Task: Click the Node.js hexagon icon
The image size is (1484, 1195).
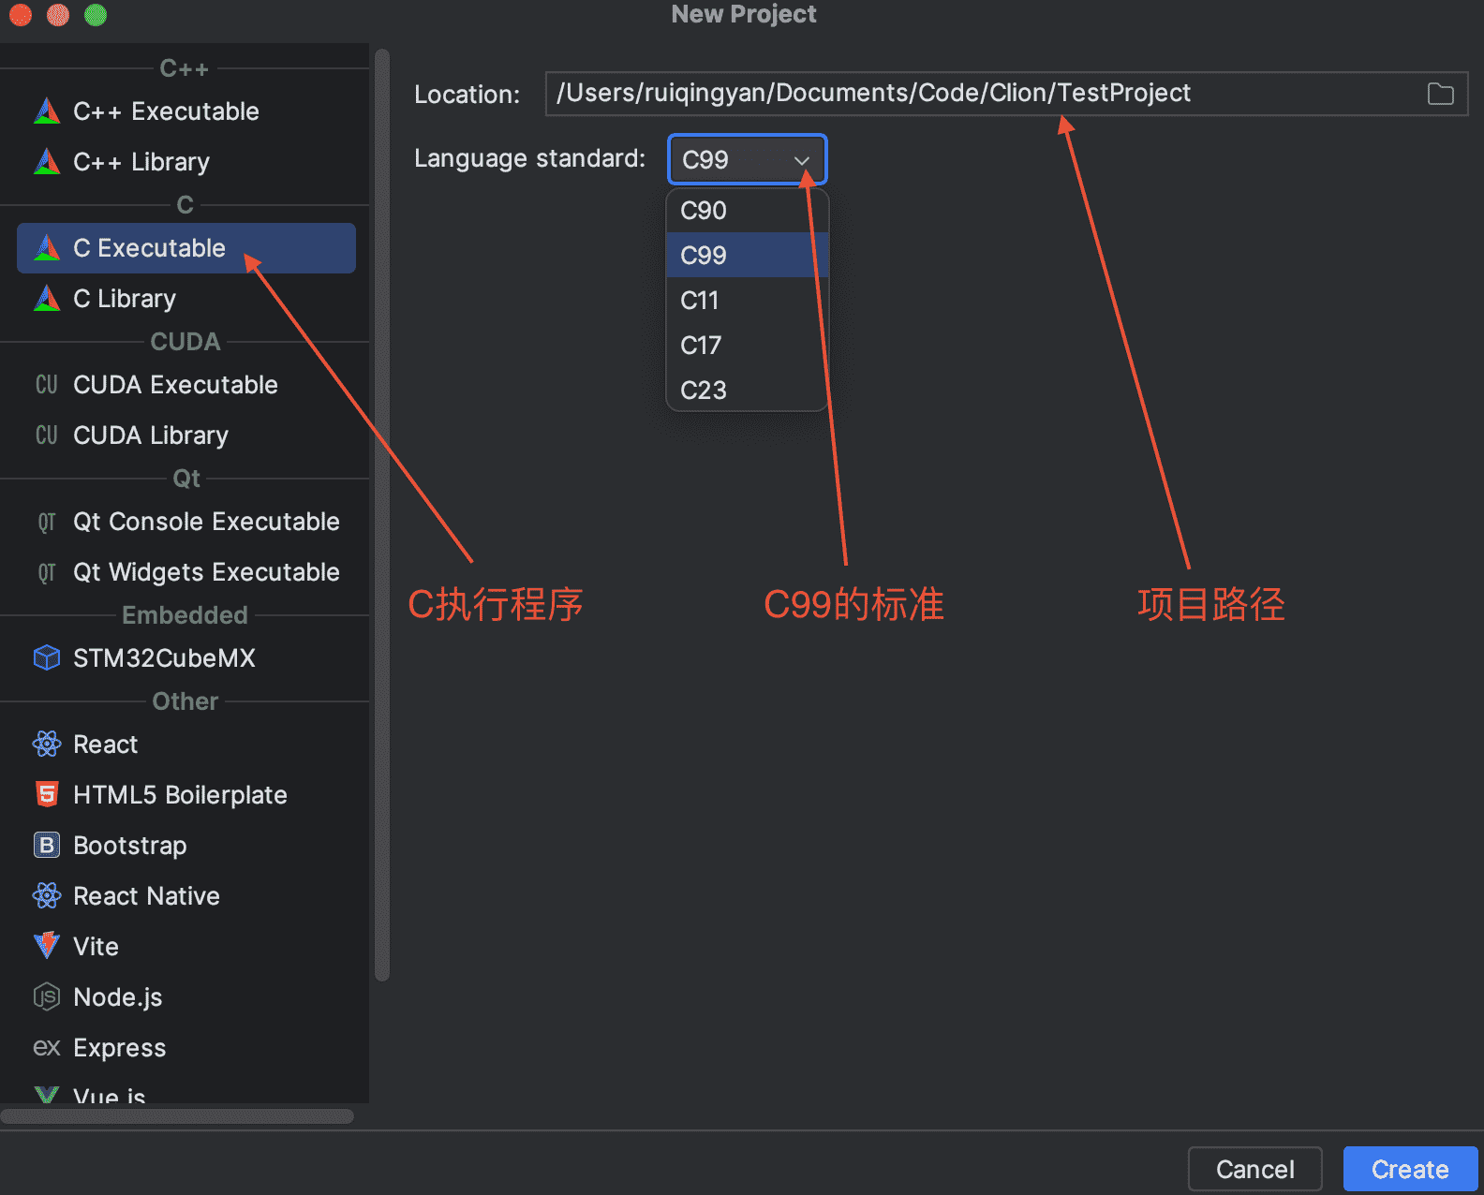Action: tap(47, 997)
